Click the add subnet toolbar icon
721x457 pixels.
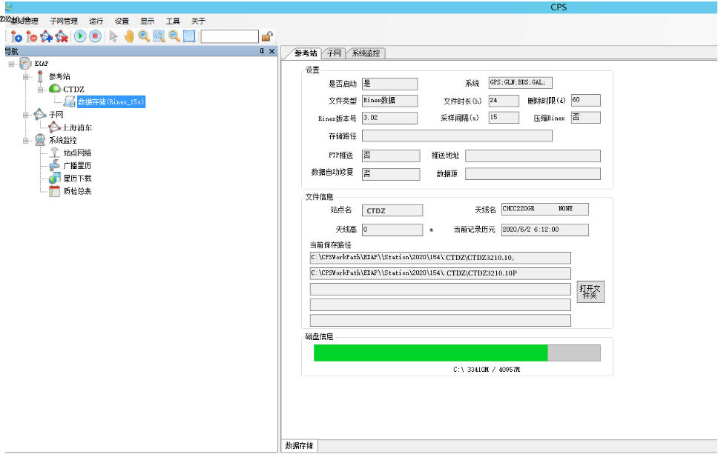click(x=47, y=36)
